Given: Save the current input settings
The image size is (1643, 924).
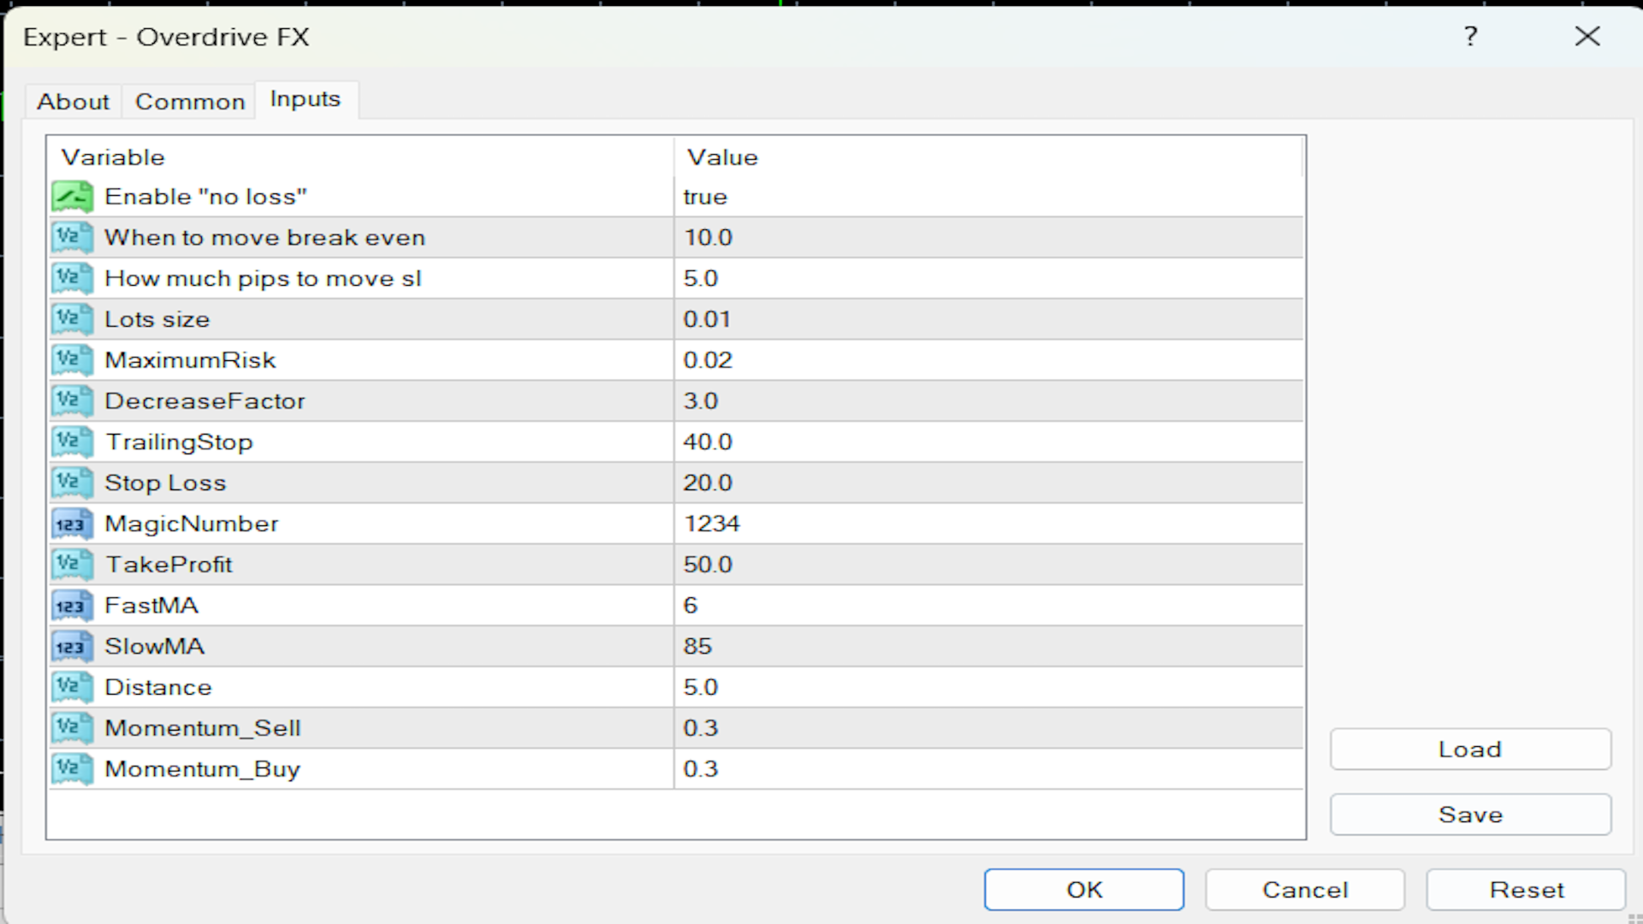Looking at the screenshot, I should click(1469, 814).
